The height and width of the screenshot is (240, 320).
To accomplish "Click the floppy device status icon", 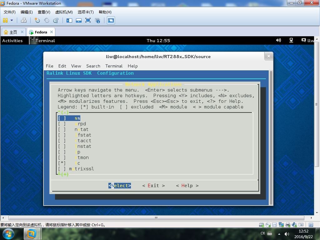I will (274, 225).
